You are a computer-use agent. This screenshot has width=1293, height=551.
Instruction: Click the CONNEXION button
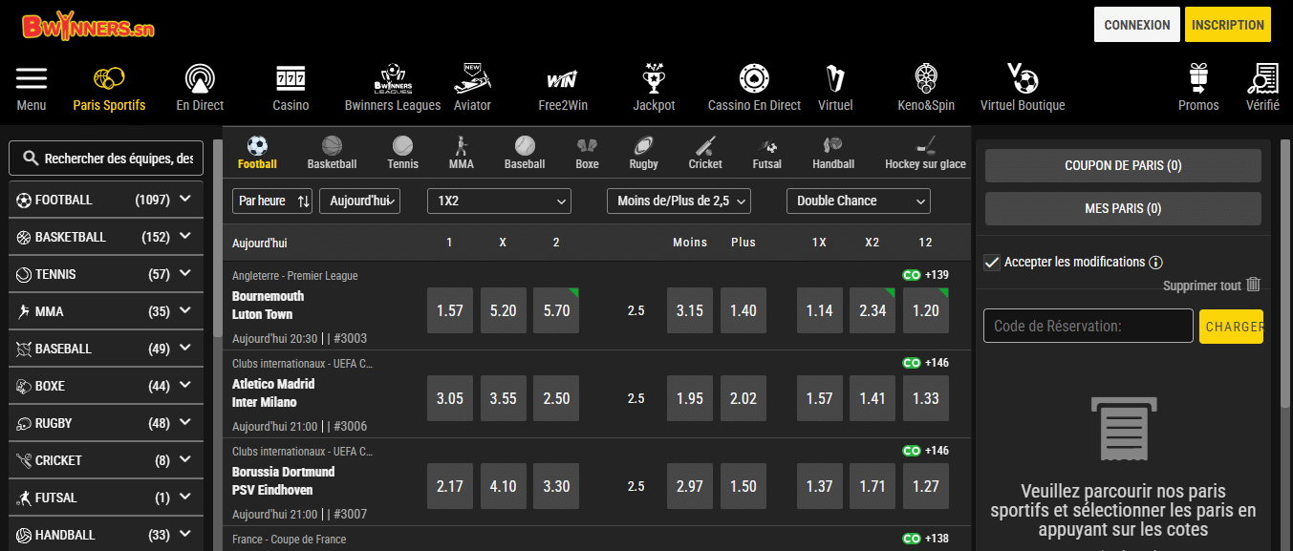(1136, 25)
